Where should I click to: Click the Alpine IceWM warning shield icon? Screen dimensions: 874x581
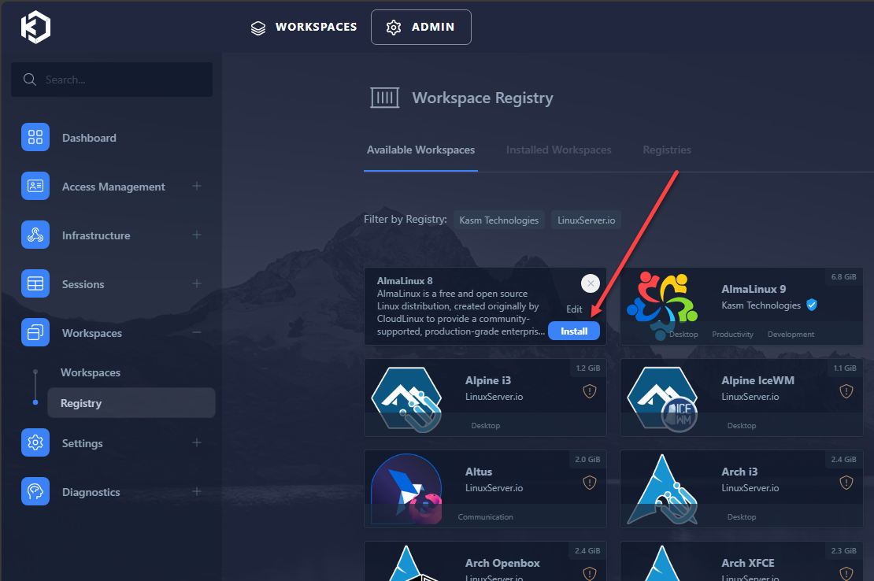point(846,391)
